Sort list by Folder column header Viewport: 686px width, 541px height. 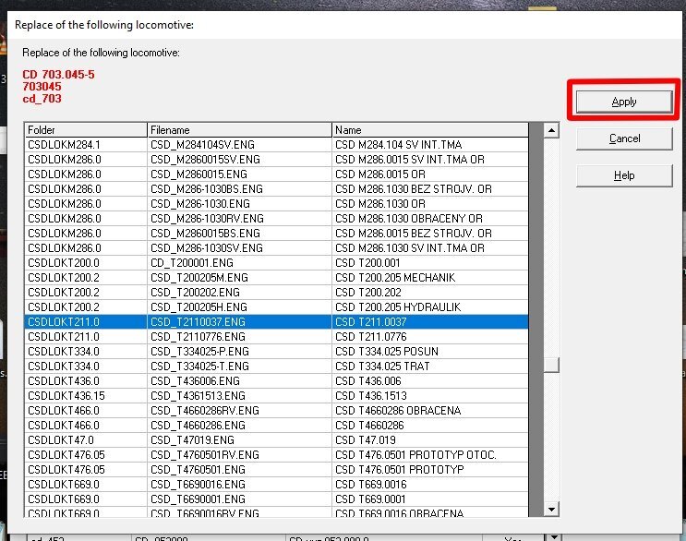[x=86, y=130]
